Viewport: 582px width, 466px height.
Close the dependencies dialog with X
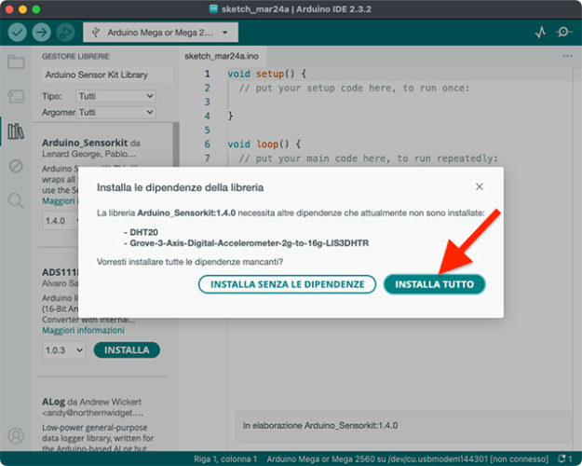click(480, 187)
